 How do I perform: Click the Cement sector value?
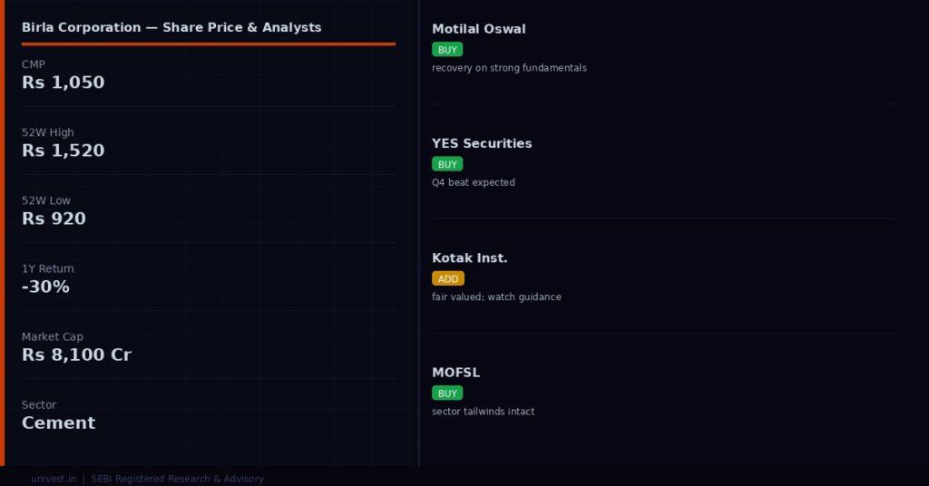click(59, 423)
